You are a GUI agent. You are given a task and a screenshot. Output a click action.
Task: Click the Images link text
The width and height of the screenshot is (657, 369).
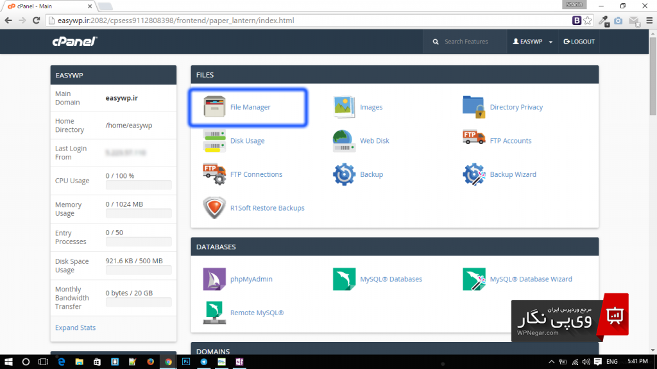371,107
